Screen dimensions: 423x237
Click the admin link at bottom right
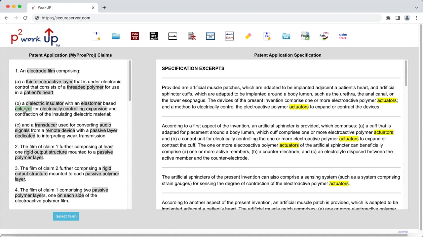403,232
